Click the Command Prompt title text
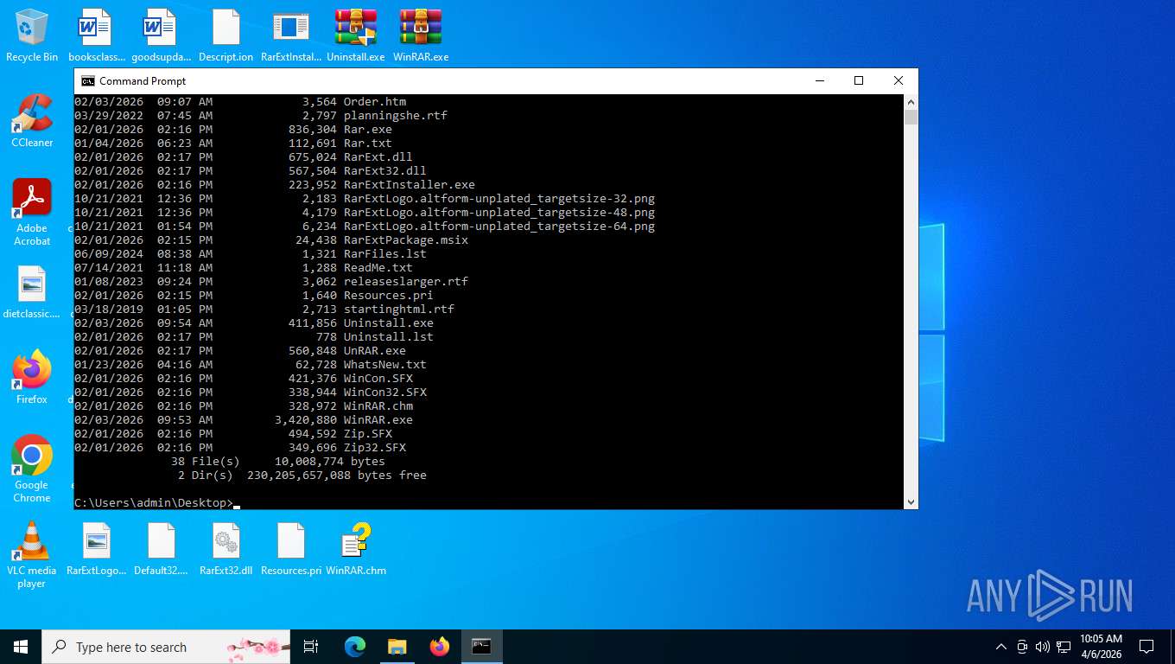The image size is (1175, 664). pyautogui.click(x=143, y=80)
